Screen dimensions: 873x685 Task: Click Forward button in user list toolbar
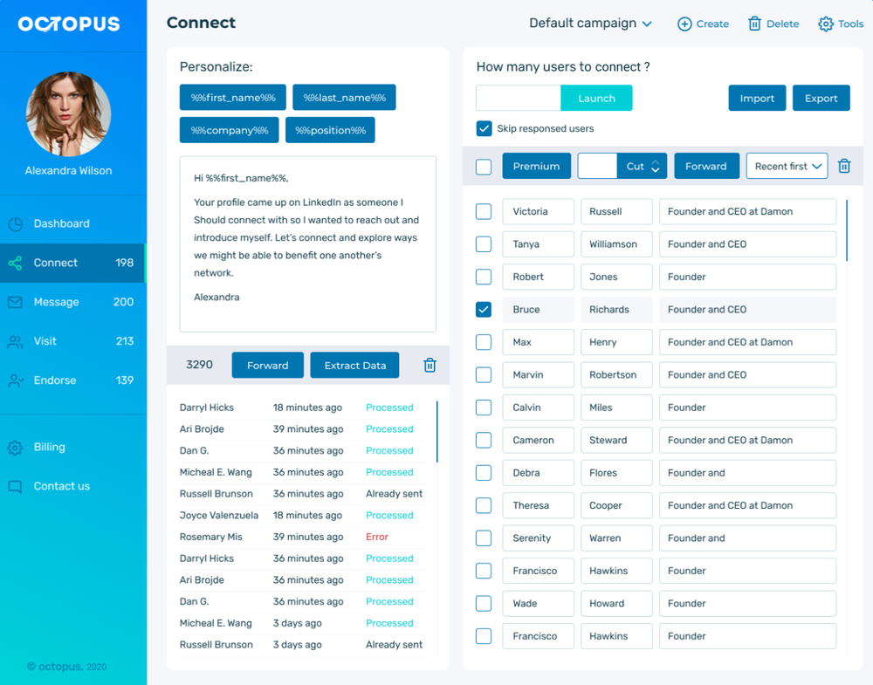[706, 166]
